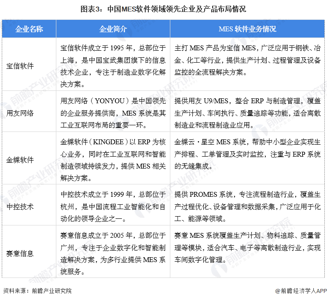The width and height of the screenshot is (327, 300).
Task: Click the MES text starting '赛意 MES 系统覆盖生产计划'
Action: pos(247,247)
